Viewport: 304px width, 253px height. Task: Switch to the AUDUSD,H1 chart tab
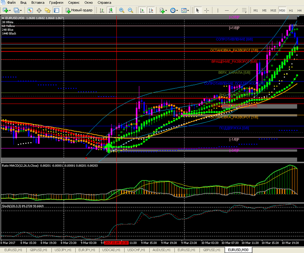coord(161,250)
